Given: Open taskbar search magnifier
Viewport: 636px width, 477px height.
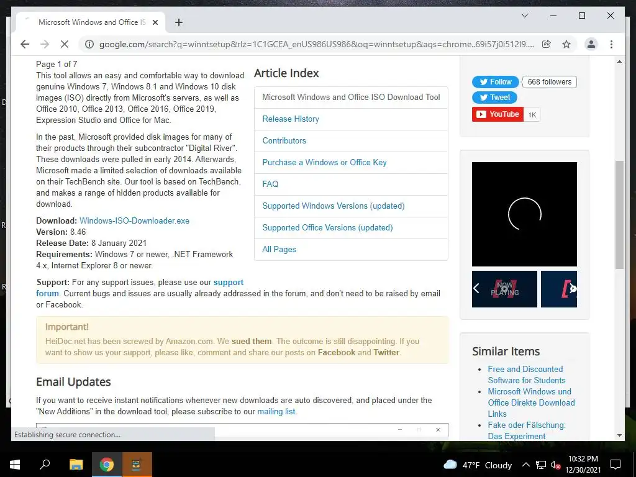Looking at the screenshot, I should point(45,465).
